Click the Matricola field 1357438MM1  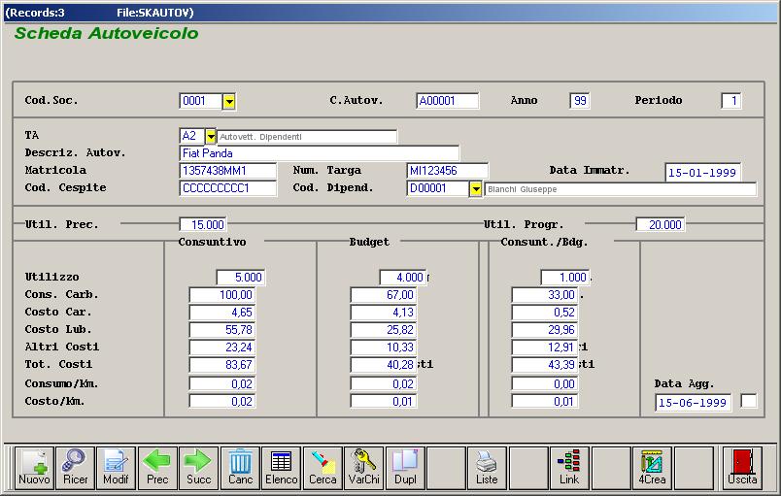coord(227,171)
